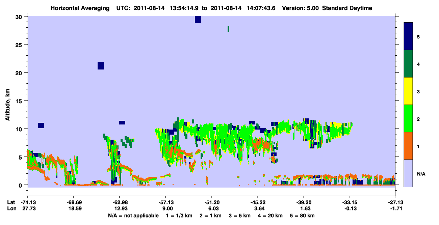Click small dark green mark near 28 km
Screen dimensions: 439x225
point(229,29)
